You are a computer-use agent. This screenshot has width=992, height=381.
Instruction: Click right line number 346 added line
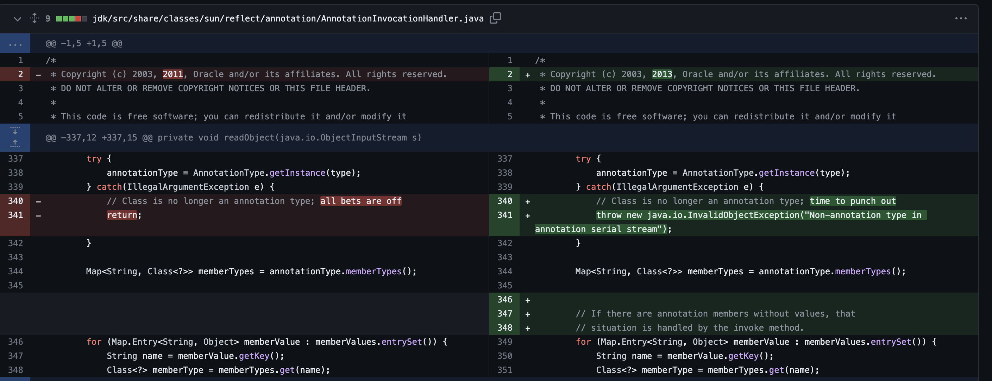click(x=504, y=299)
